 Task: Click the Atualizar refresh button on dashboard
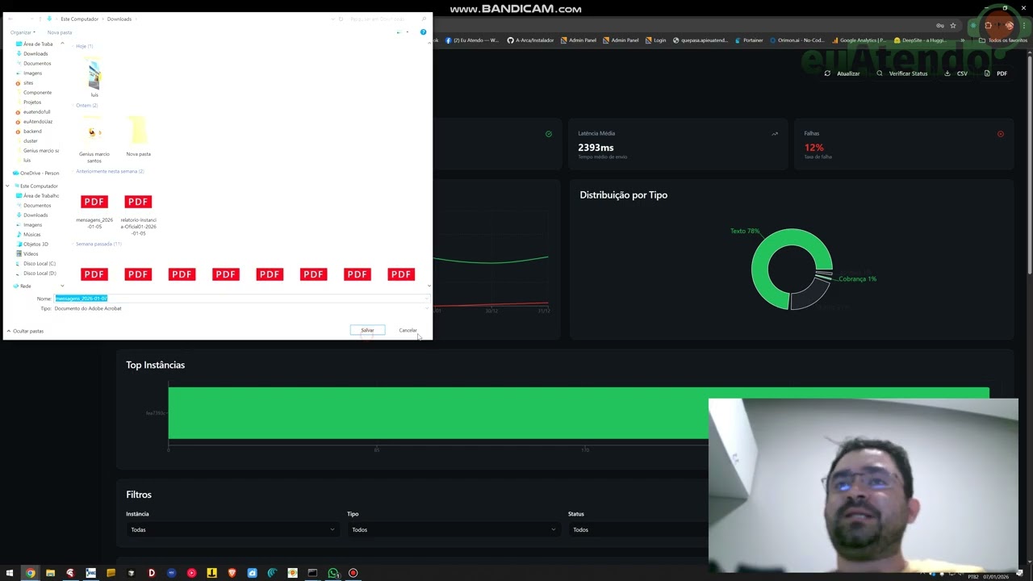point(842,73)
